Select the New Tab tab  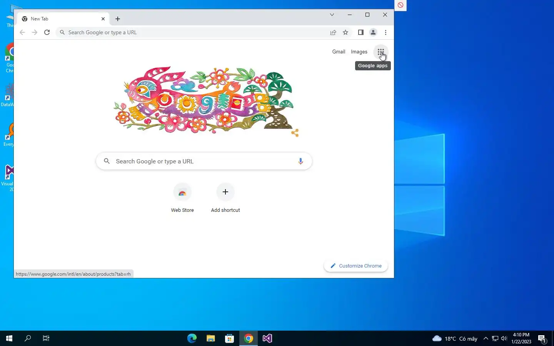[x=63, y=18]
